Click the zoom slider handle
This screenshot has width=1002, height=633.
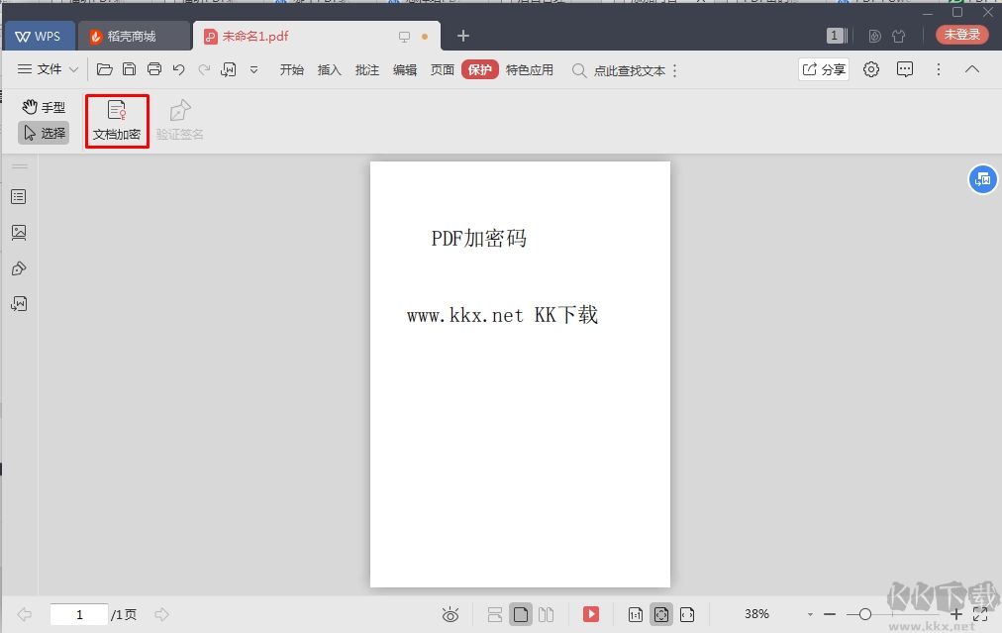[865, 615]
